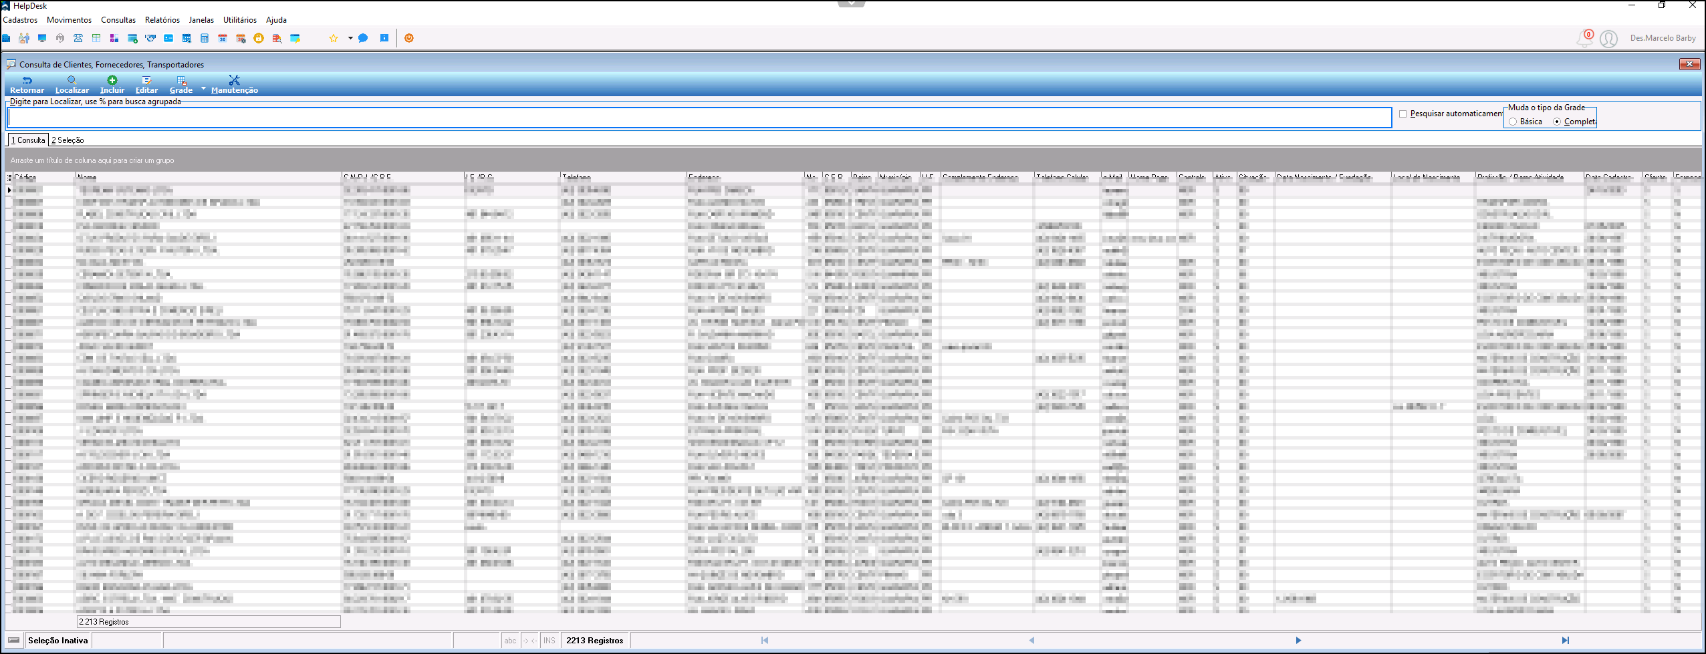Click the keyboard icon in status bar

[14, 640]
